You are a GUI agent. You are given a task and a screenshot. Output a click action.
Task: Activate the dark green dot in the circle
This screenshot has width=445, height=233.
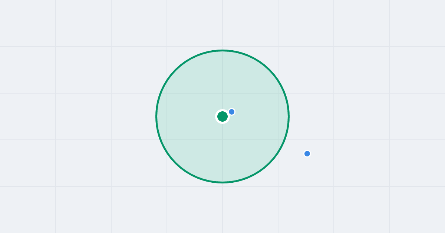[222, 116]
